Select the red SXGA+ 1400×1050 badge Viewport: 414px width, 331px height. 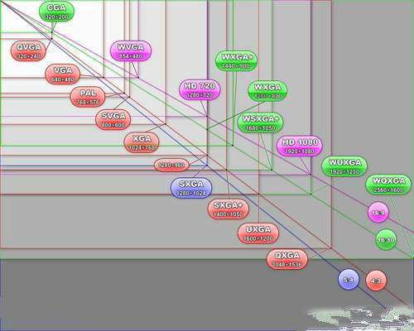(x=229, y=209)
